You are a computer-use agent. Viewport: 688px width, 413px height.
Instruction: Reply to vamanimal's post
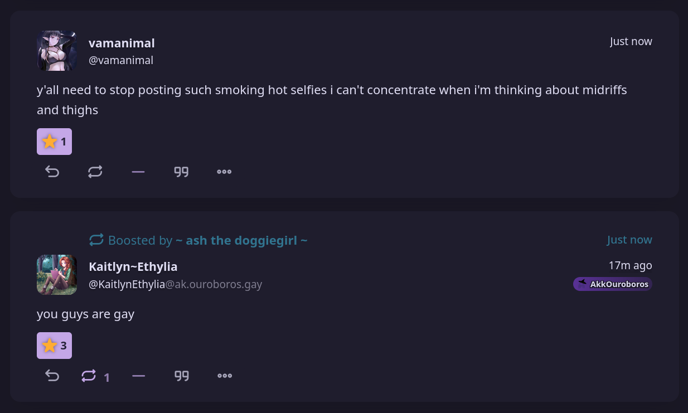point(52,172)
